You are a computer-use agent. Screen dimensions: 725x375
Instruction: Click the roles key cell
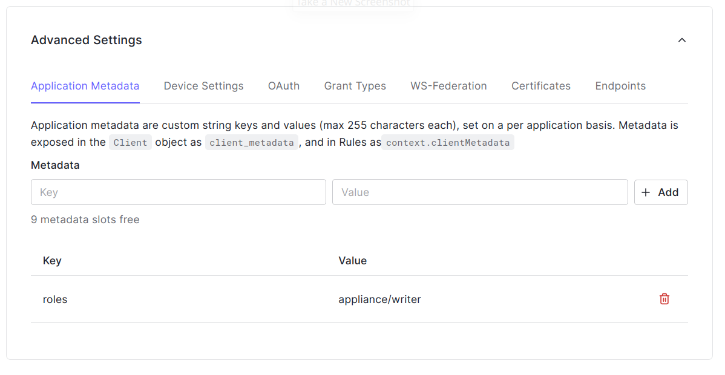55,299
